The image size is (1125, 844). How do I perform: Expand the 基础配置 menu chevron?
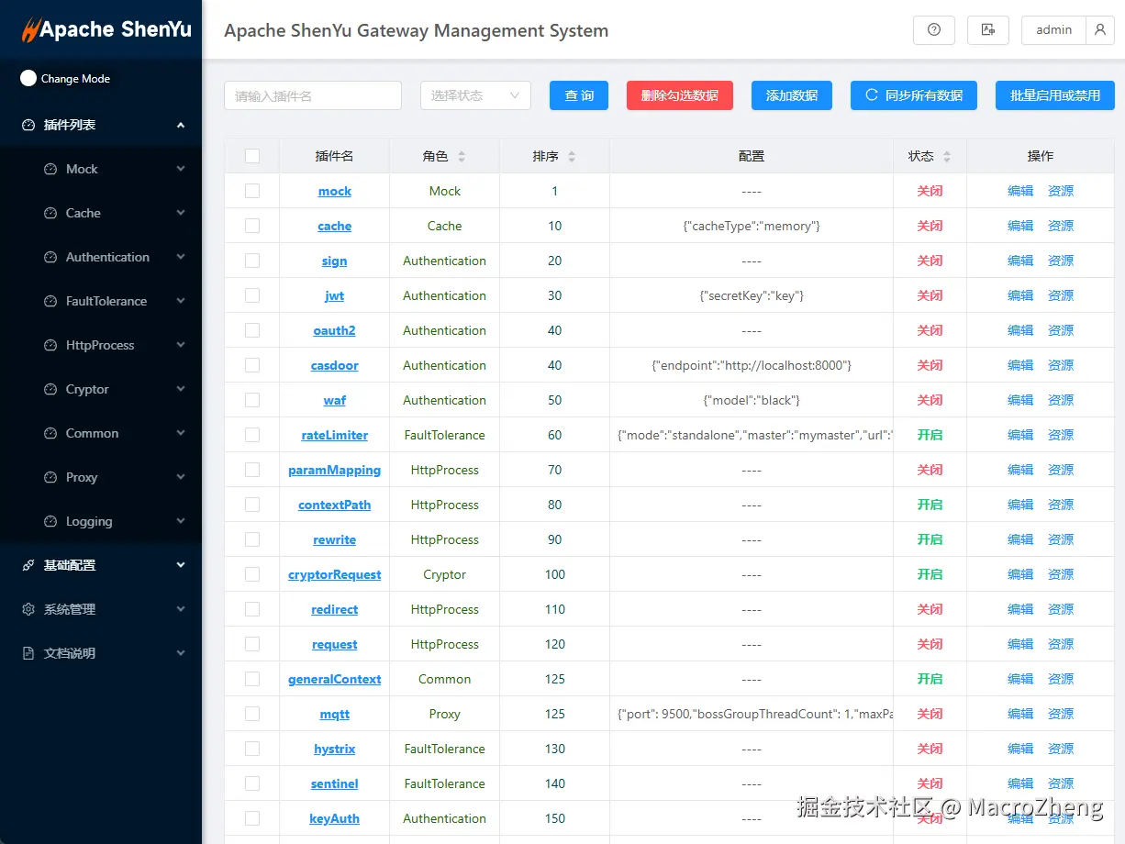pos(181,565)
